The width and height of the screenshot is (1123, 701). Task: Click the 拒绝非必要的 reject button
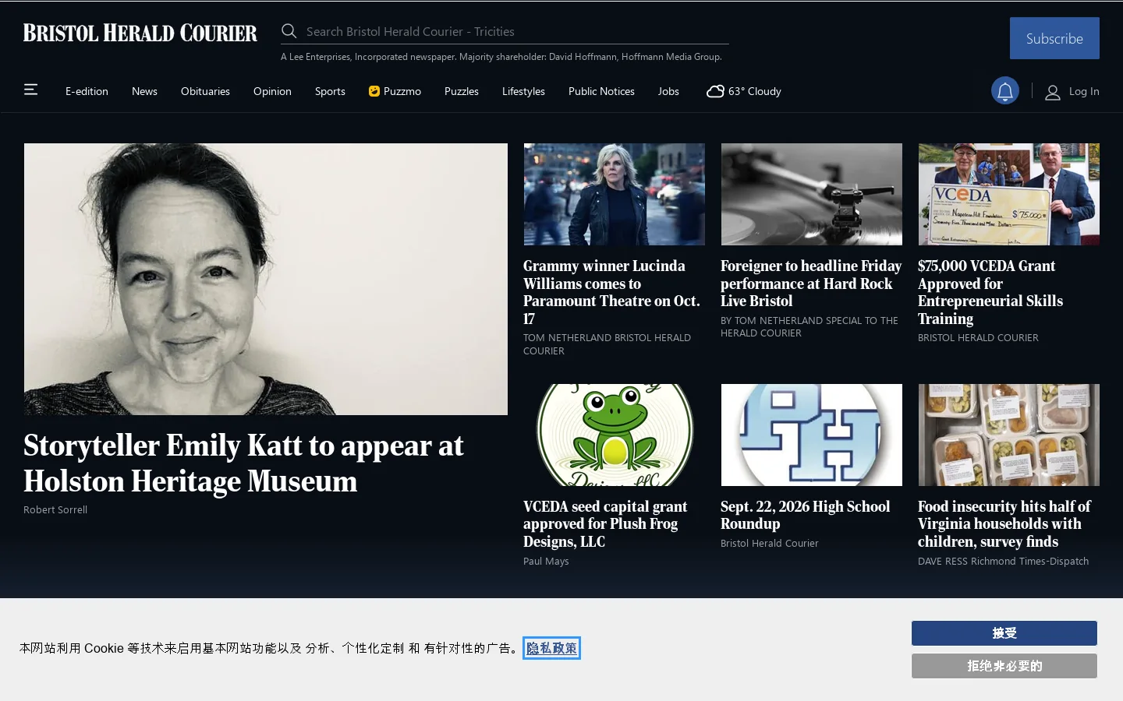click(1004, 666)
